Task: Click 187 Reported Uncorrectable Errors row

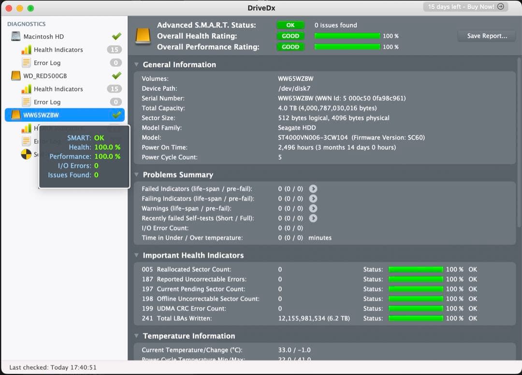Action: (309, 279)
